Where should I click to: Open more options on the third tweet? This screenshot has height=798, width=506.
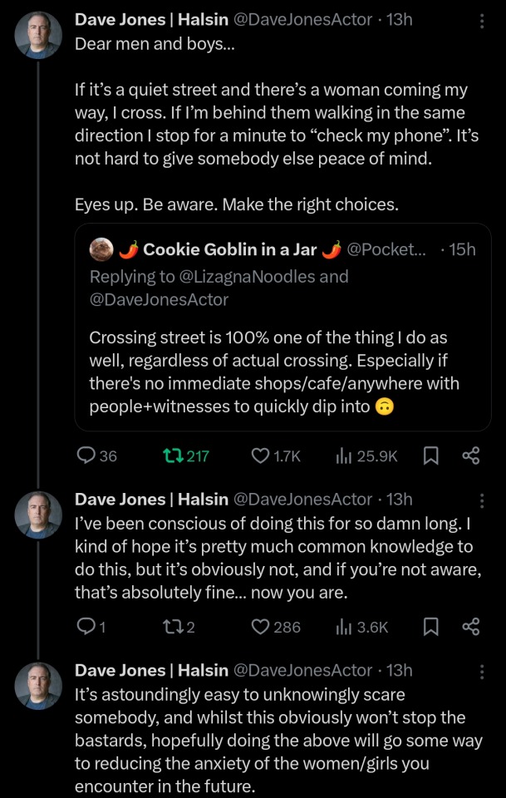(x=482, y=671)
